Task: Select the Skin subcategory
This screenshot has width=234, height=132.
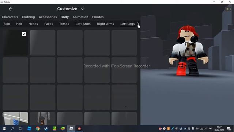Action: (7, 24)
